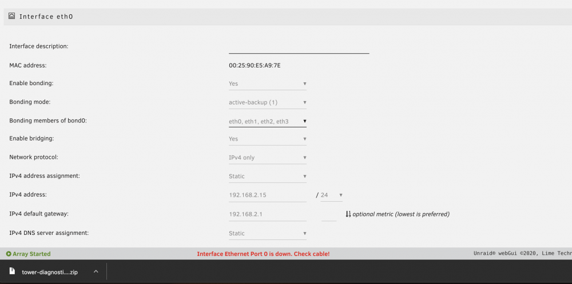Click the tower-diagnostics zip file icon
Image resolution: width=572 pixels, height=284 pixels.
pyautogui.click(x=13, y=271)
